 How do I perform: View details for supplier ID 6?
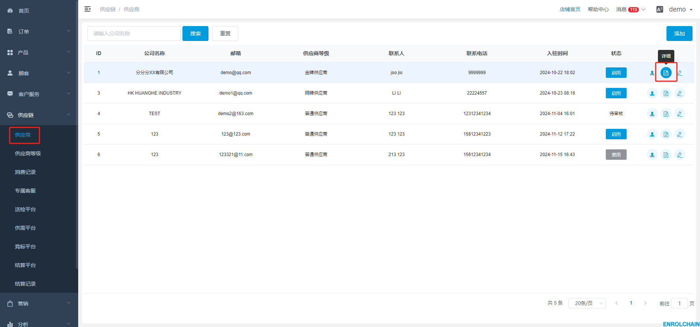pyautogui.click(x=666, y=155)
